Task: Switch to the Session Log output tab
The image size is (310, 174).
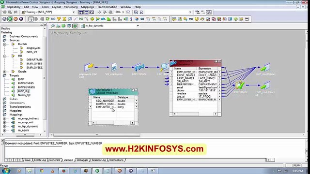Action: tap(99, 160)
